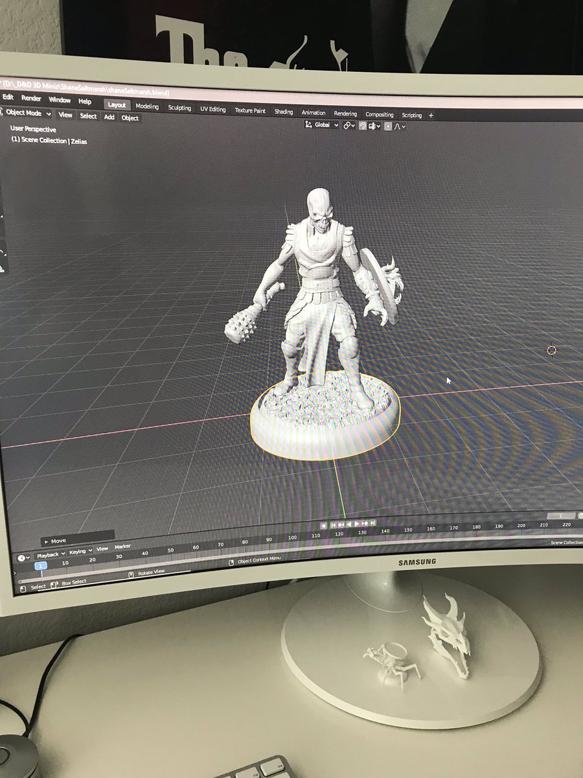Jump to the previous keyframe

pos(341,525)
